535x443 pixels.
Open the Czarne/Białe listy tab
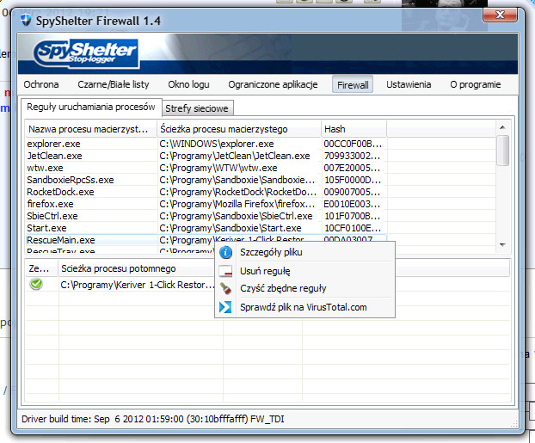[114, 84]
